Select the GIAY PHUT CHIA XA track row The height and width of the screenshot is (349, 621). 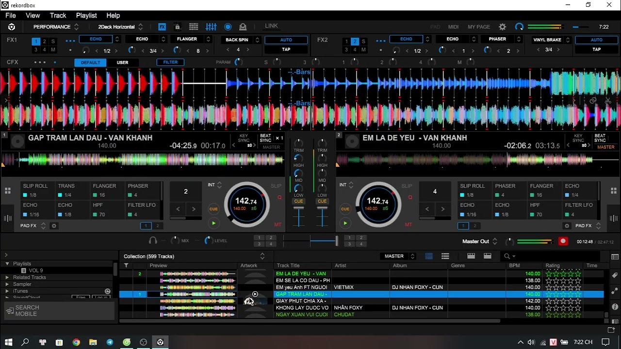361,301
